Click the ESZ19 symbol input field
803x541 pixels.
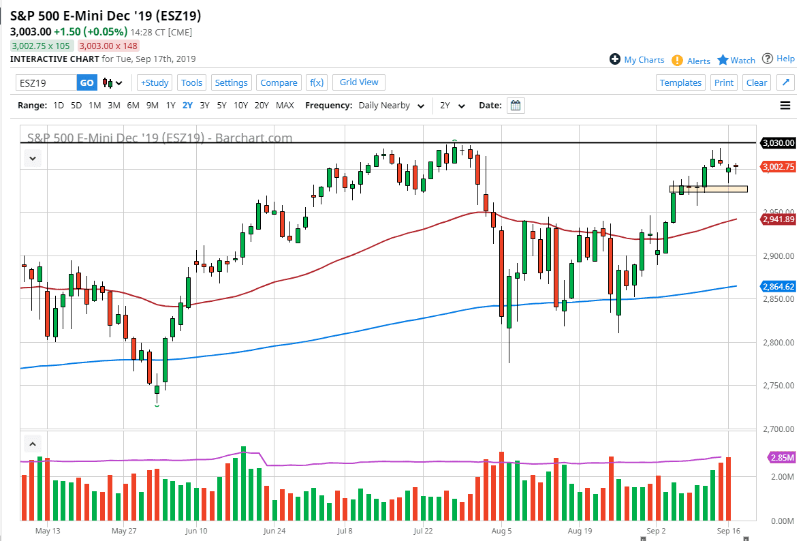[x=46, y=83]
